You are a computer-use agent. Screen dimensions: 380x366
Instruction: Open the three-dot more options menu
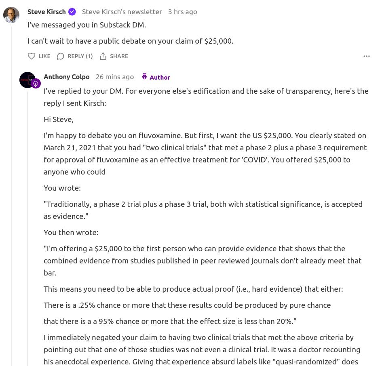(367, 56)
